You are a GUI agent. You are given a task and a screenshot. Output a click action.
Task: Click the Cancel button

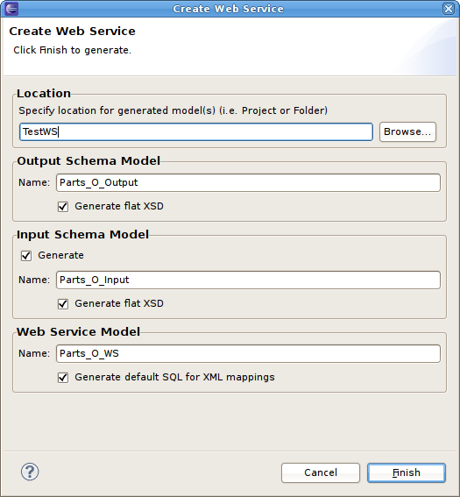point(321,472)
